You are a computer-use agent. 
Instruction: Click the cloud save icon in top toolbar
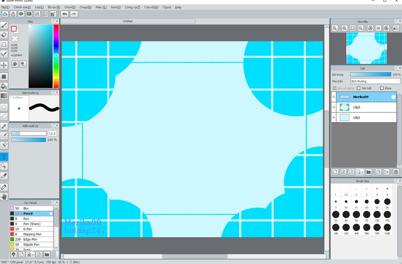click(x=5, y=14)
